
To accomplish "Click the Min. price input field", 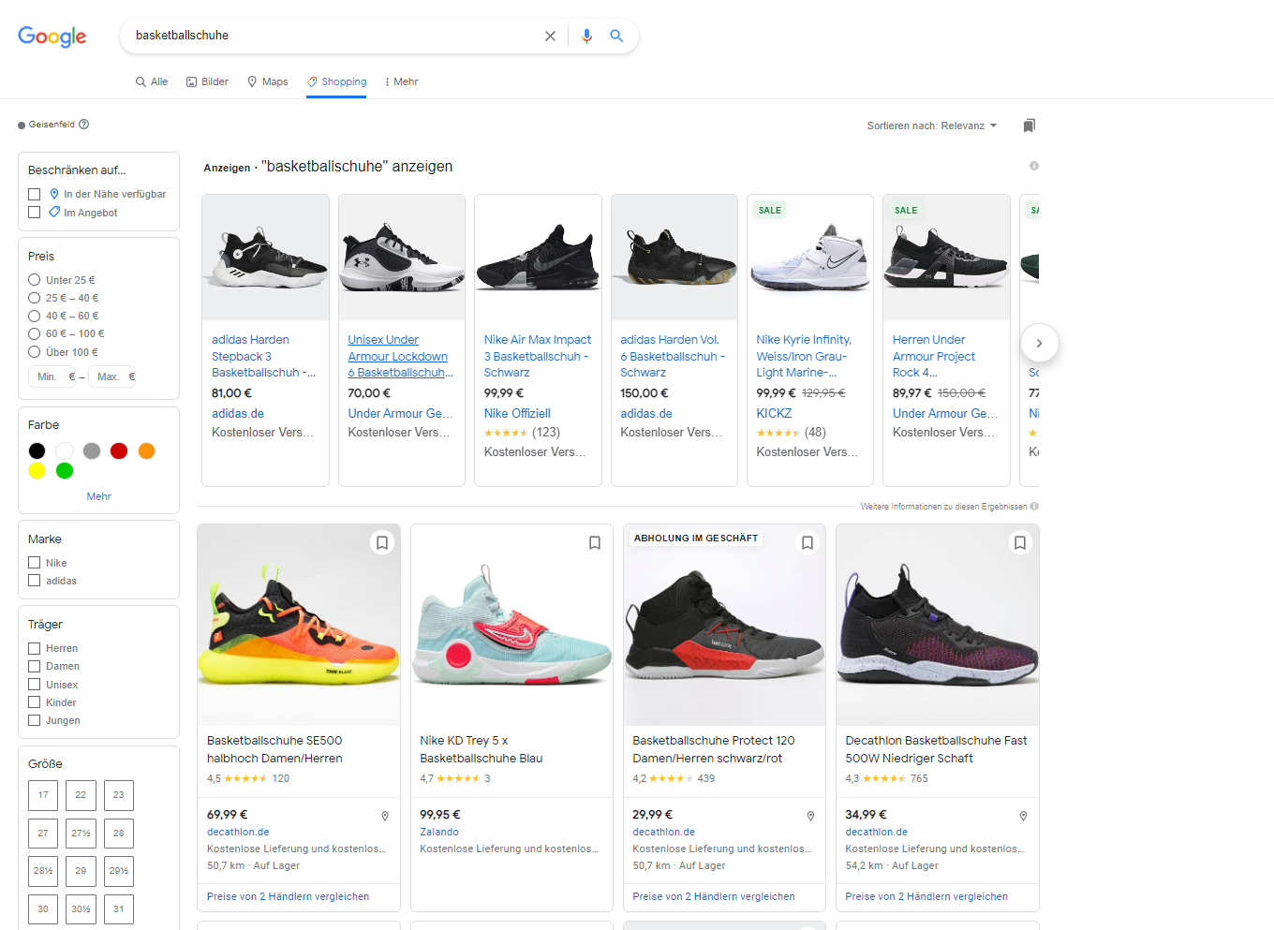I will 52,376.
